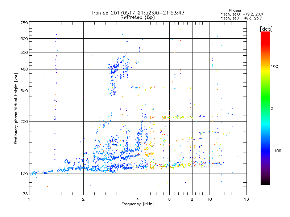The width and height of the screenshot is (290, 217).
Task: Click the y-axis tick label '750'
Action: pyautogui.click(x=24, y=23)
